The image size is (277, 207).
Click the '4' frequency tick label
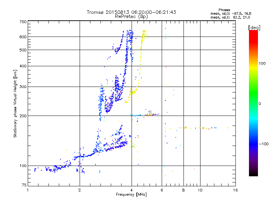coord(132,190)
